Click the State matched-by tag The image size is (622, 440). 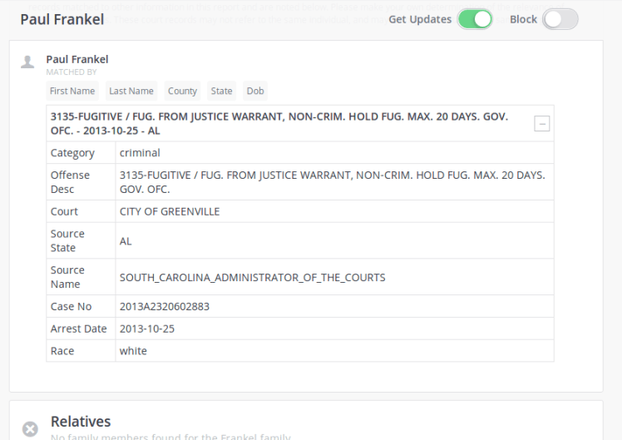click(221, 91)
